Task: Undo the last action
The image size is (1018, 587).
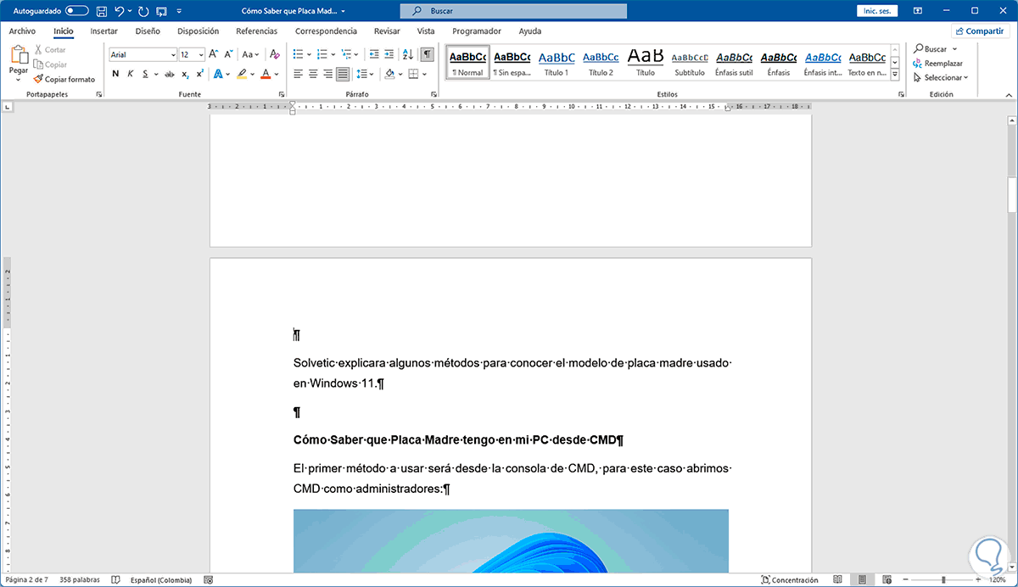Action: (120, 11)
